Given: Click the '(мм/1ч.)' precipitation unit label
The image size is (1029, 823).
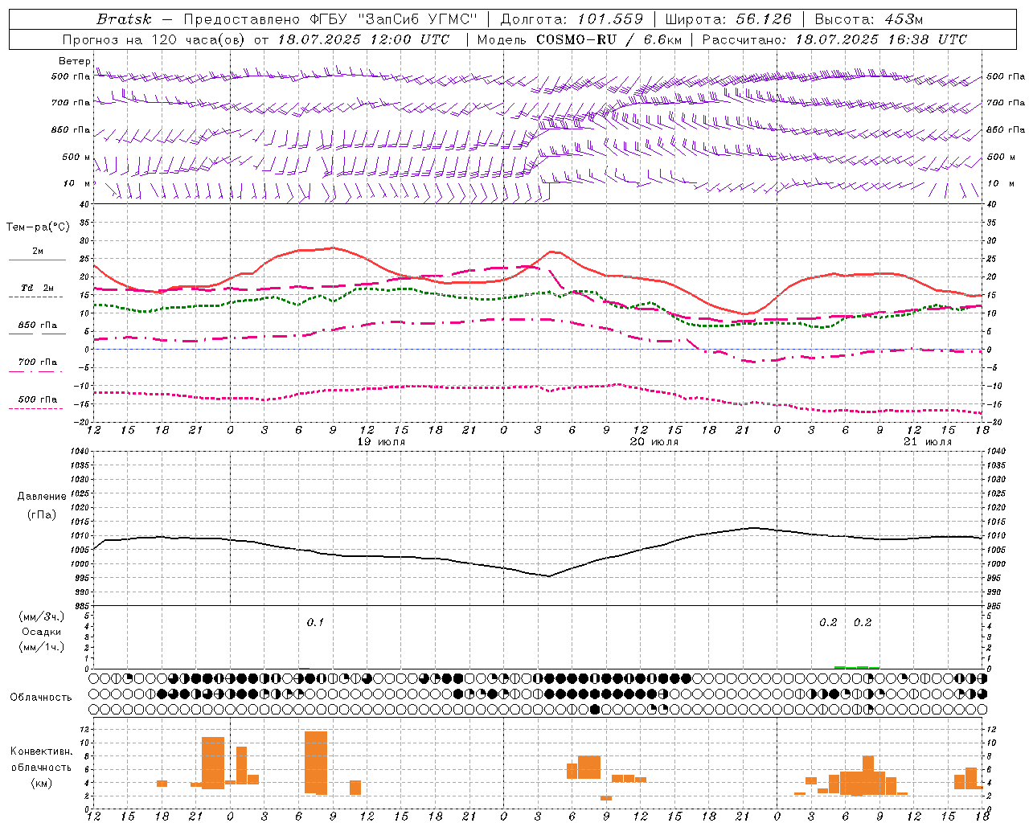Looking at the screenshot, I should 42,647.
